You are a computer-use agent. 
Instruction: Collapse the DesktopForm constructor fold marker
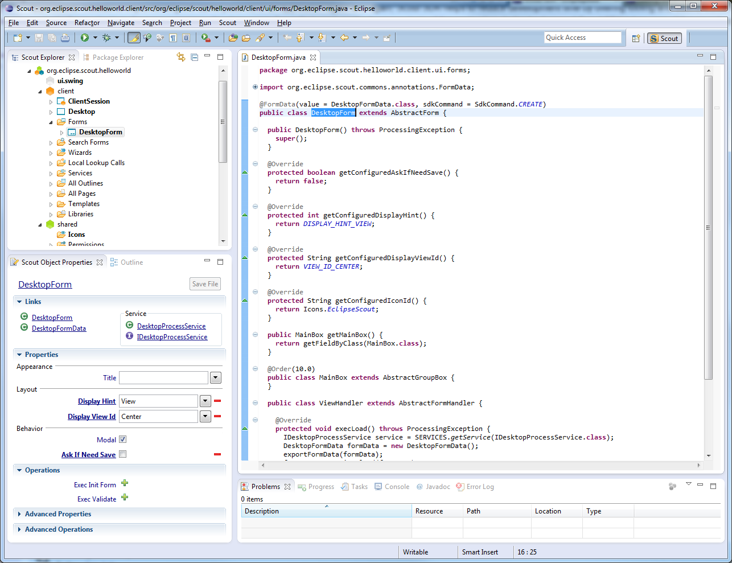[x=256, y=130]
